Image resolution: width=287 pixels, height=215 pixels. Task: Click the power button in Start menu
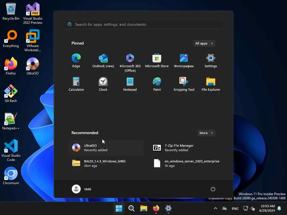[213, 189]
